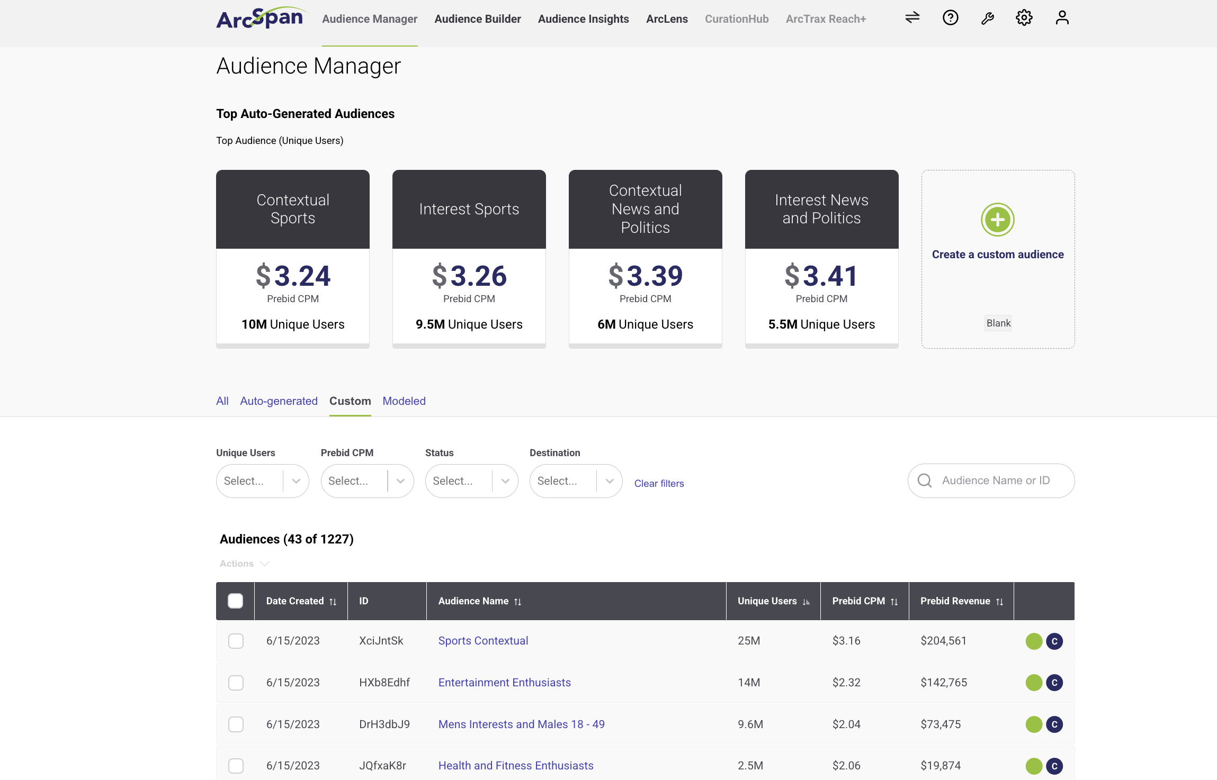Click the search magnifier icon
The height and width of the screenshot is (780, 1217).
point(924,480)
